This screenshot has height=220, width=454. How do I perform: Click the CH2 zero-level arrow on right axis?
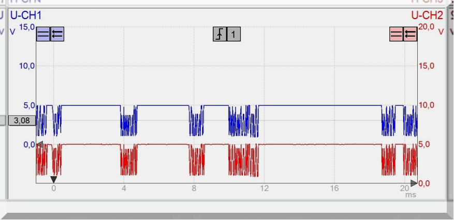(414, 183)
